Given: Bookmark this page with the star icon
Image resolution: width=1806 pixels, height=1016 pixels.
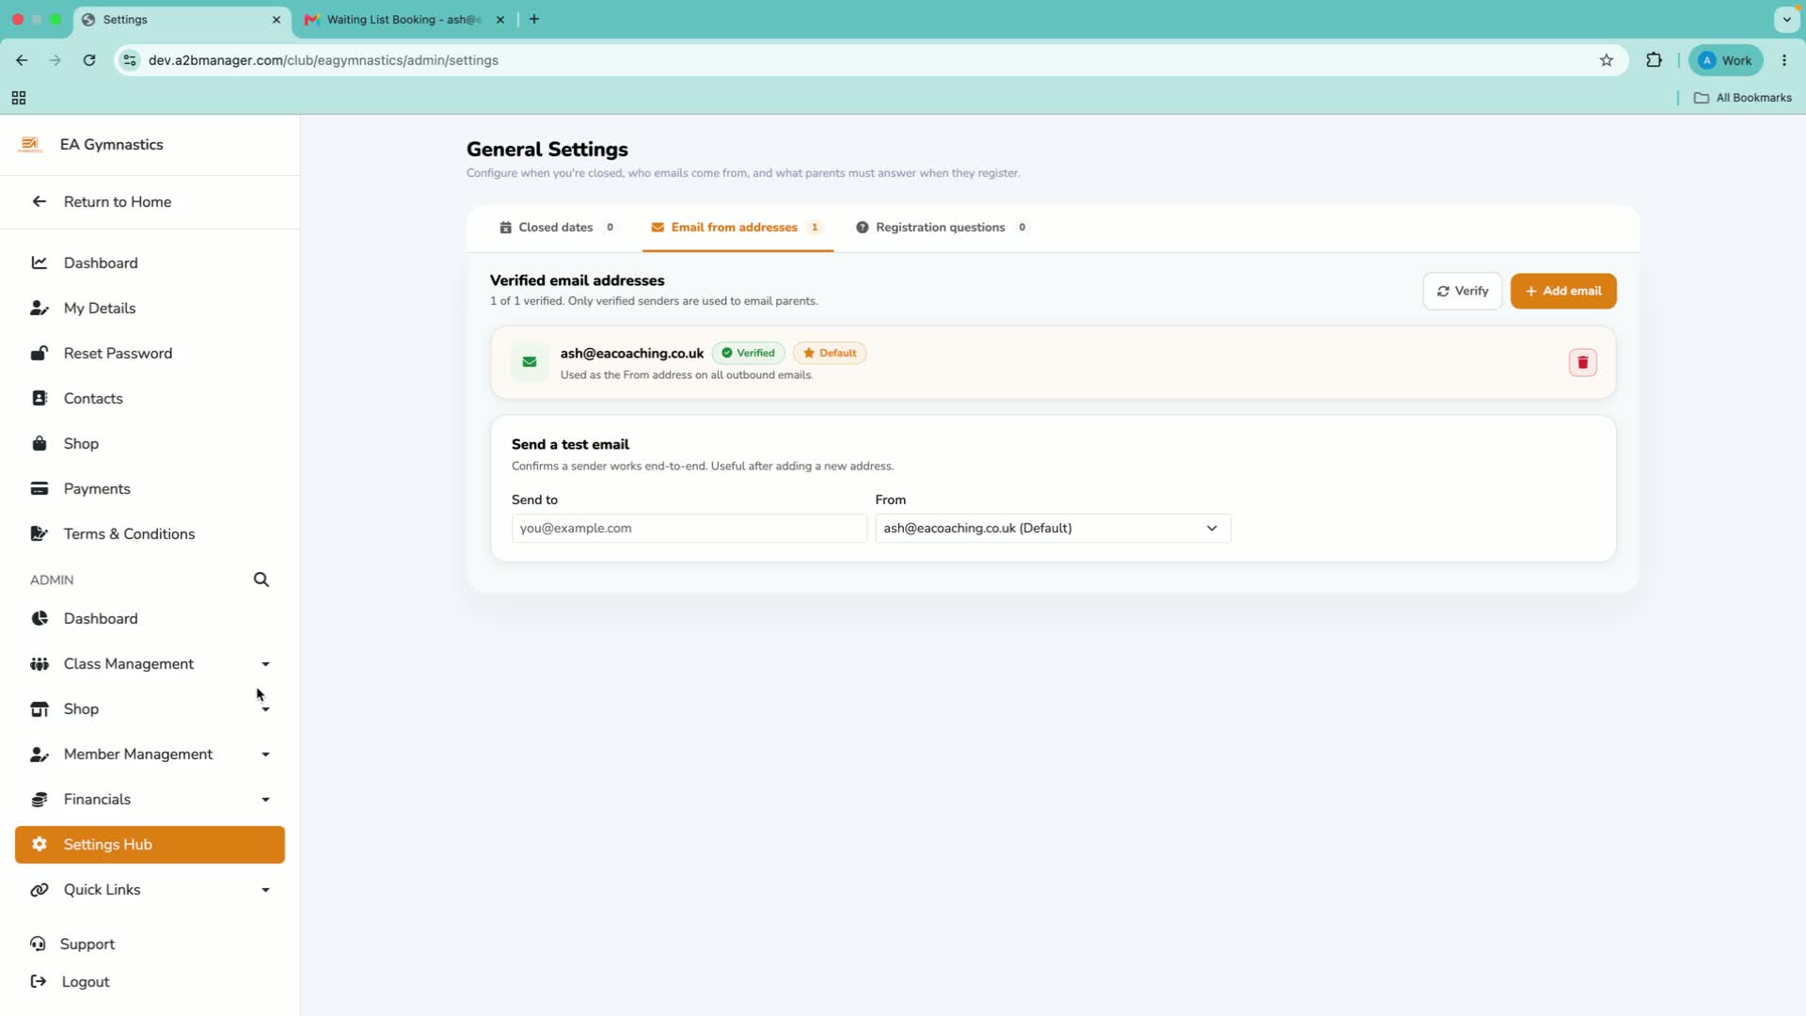Looking at the screenshot, I should [x=1607, y=60].
